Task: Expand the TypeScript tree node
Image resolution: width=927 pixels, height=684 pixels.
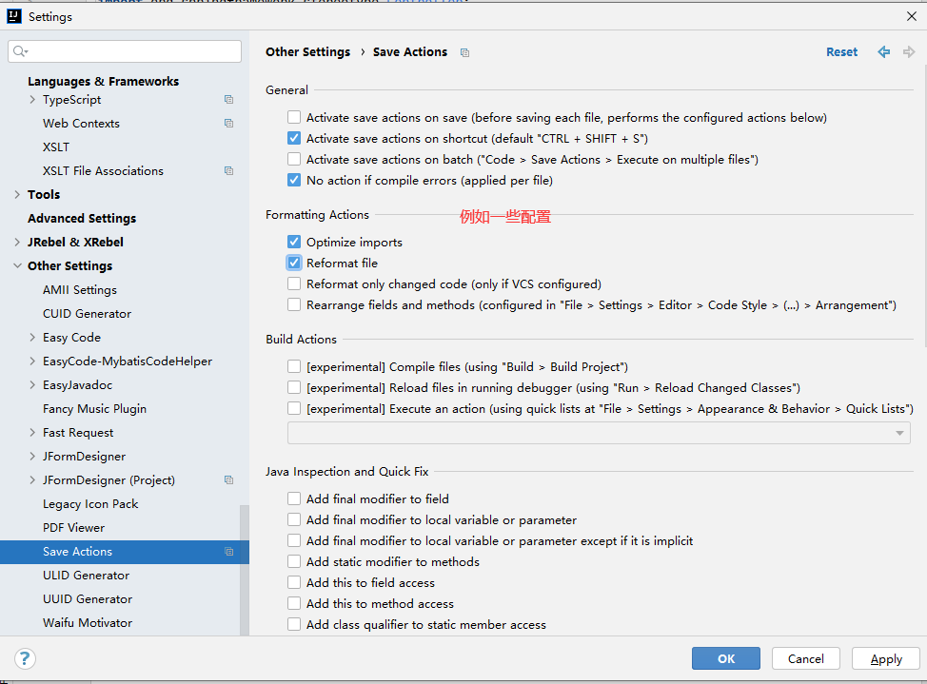Action: 32,99
